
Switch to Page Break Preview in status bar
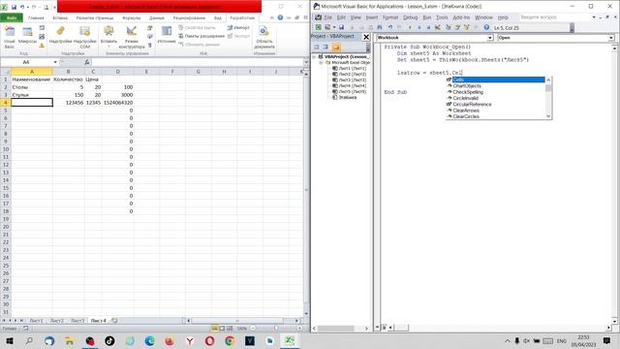230,328
